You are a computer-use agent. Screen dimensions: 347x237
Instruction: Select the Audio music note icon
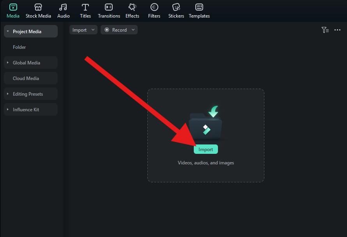coord(63,7)
